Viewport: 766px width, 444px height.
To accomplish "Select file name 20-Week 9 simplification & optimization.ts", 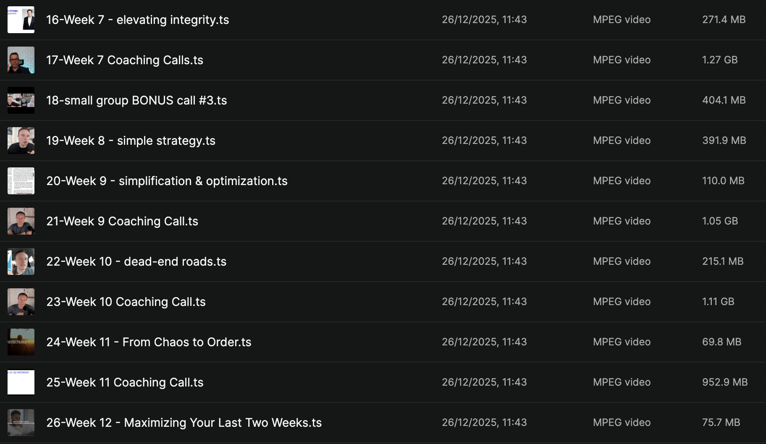I will pos(167,181).
